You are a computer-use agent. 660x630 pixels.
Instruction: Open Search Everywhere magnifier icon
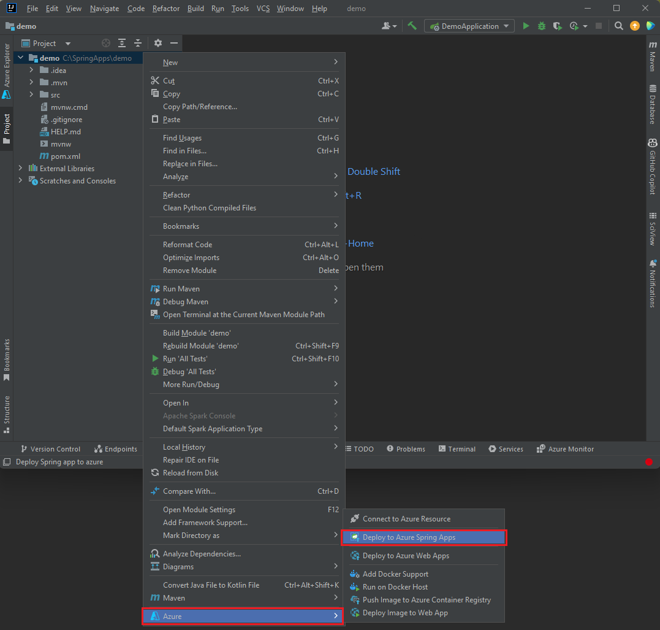(619, 26)
